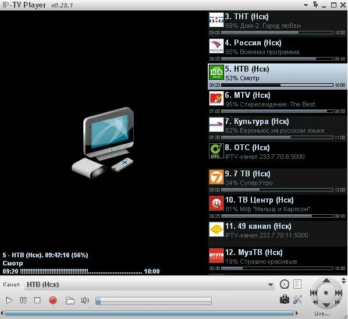348x319 pixels.
Task: Start playback with the Play button
Action: coord(9,300)
